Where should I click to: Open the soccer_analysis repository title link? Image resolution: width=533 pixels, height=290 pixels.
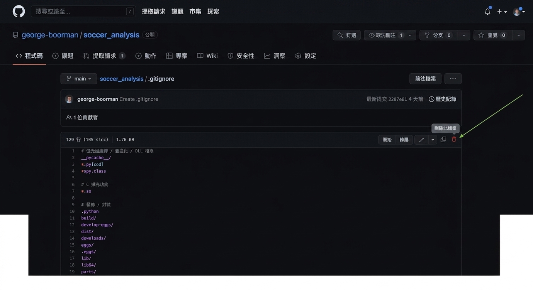[111, 35]
